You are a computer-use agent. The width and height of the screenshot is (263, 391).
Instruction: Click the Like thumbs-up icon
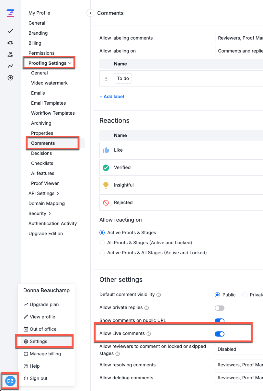106,150
